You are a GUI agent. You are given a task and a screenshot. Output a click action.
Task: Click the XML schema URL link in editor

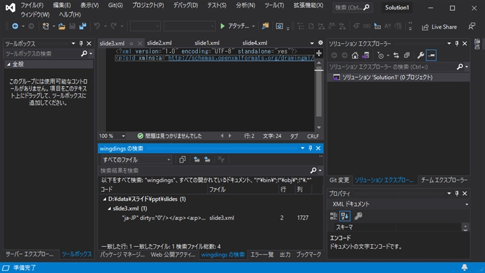(x=241, y=58)
